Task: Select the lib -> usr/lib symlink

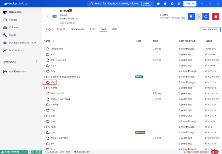Action: (132, 93)
